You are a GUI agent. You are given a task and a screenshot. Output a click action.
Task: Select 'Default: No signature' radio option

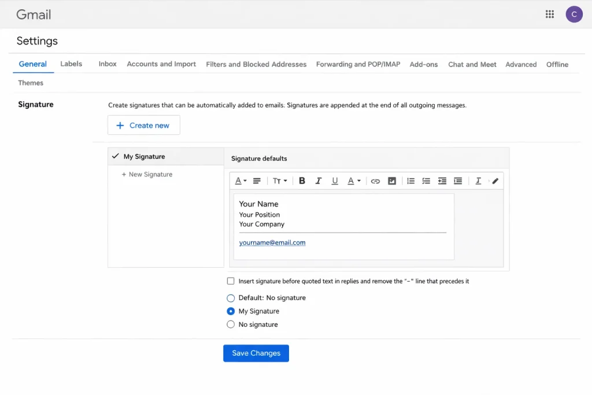point(231,298)
